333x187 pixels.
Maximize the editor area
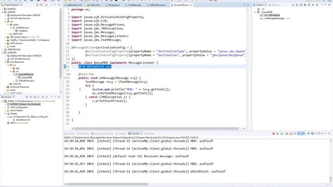coord(248,5)
